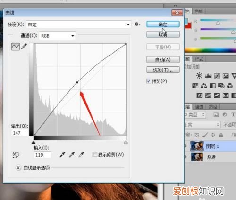The width and height of the screenshot is (236, 200).
Task: Select the 图层 1 layer thumbnail
Action: [x=197, y=146]
